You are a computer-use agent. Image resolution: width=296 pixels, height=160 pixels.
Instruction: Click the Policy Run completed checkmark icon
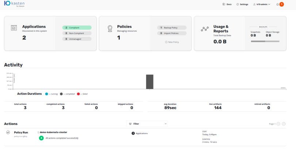[8, 132]
